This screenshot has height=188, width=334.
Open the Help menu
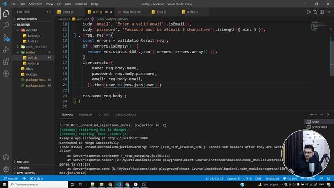[94, 4]
